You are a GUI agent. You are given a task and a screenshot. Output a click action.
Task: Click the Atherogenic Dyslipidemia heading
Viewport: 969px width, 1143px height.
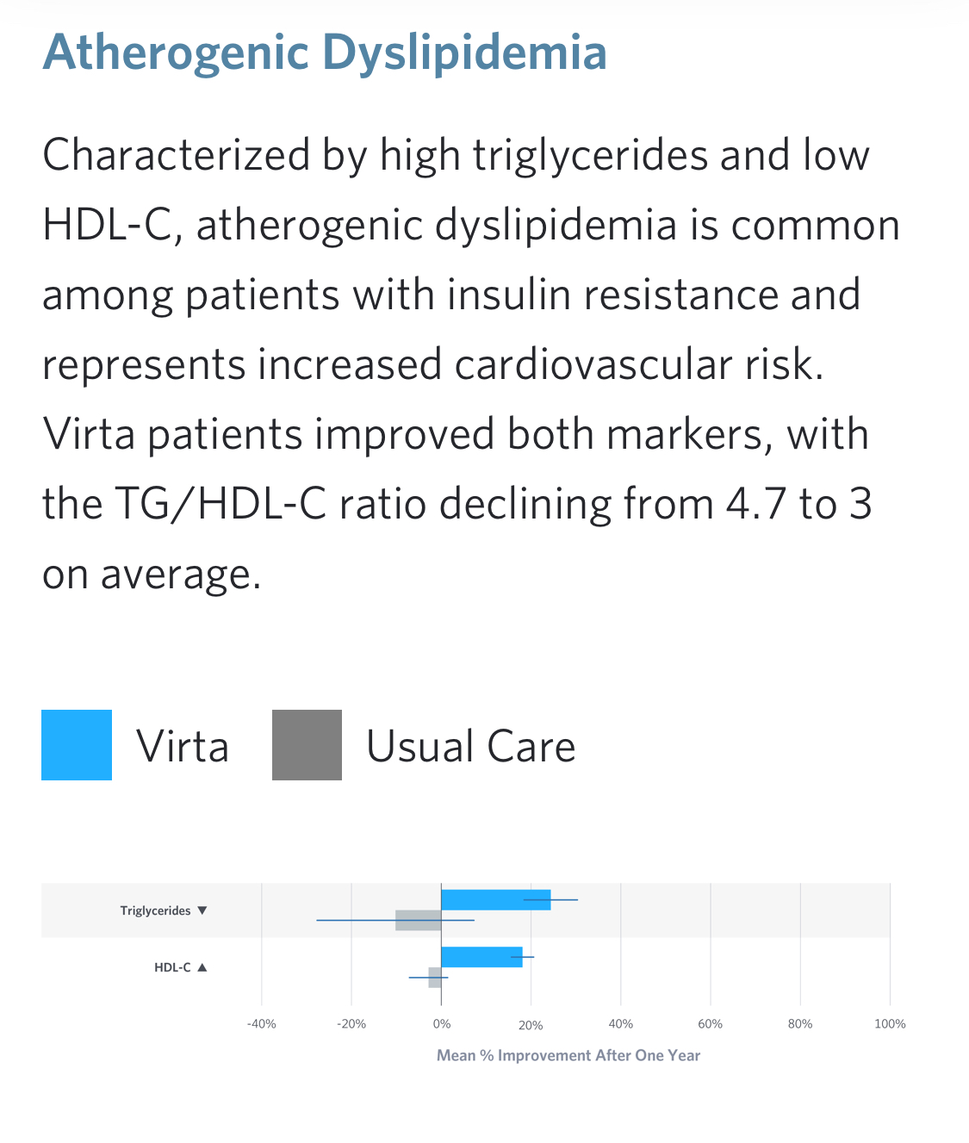coord(325,52)
